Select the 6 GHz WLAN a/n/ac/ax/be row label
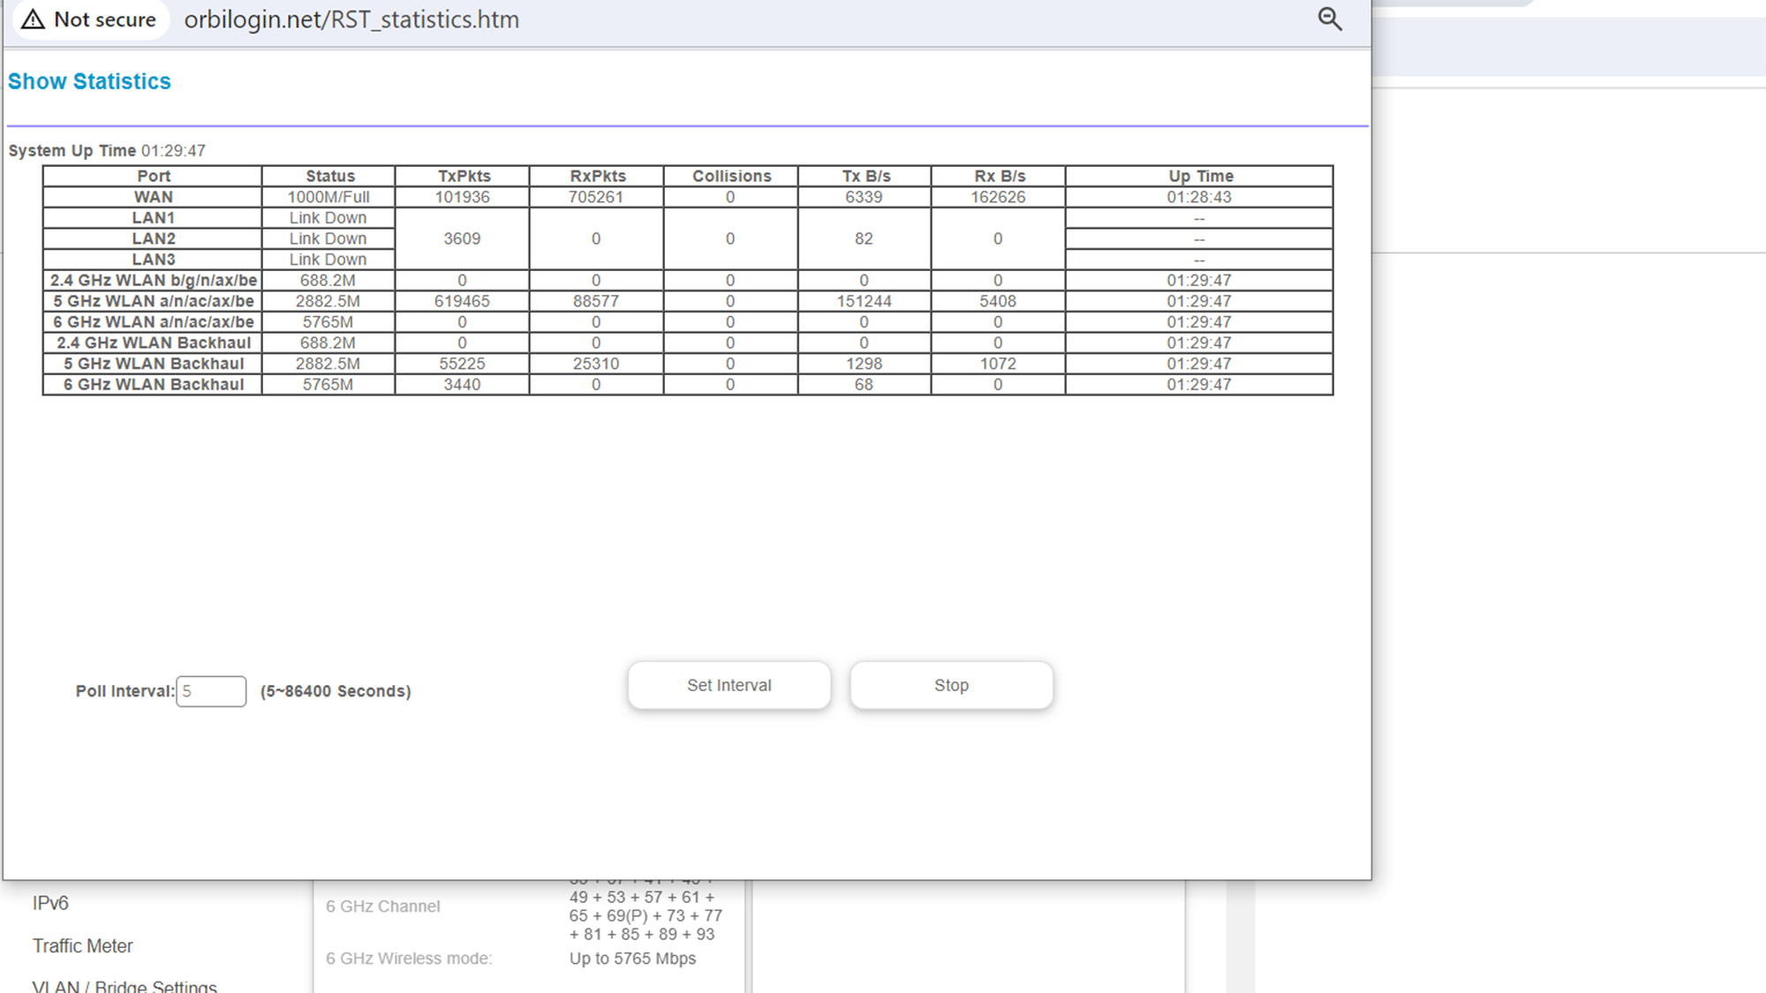The width and height of the screenshot is (1766, 993). [153, 322]
